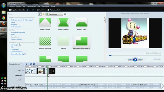Open the Archivo menu
The image size is (164, 92).
(12, 6)
